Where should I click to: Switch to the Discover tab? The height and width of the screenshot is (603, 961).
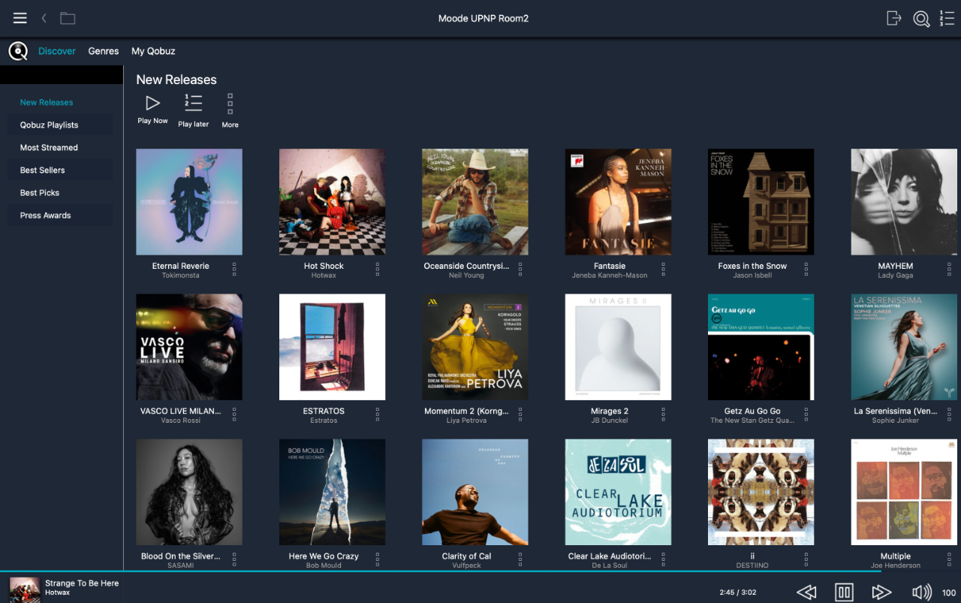pyautogui.click(x=57, y=51)
